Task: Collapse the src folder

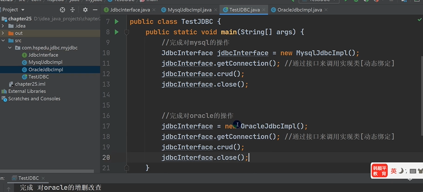Action: pos(3,40)
